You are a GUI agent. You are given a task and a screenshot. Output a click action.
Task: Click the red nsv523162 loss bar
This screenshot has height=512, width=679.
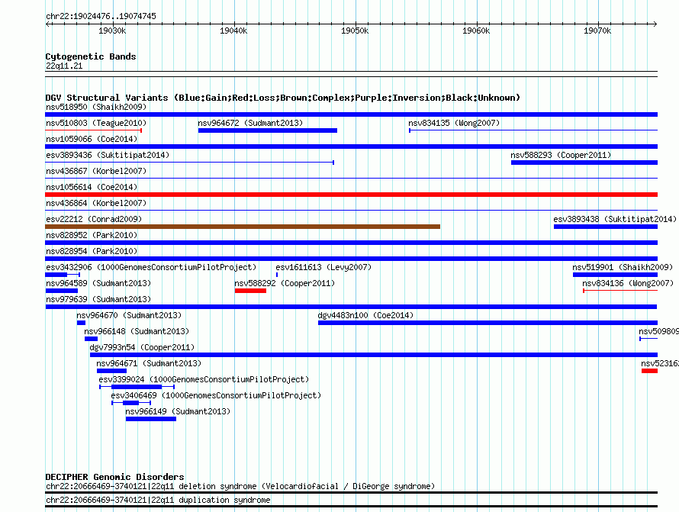[x=649, y=371]
